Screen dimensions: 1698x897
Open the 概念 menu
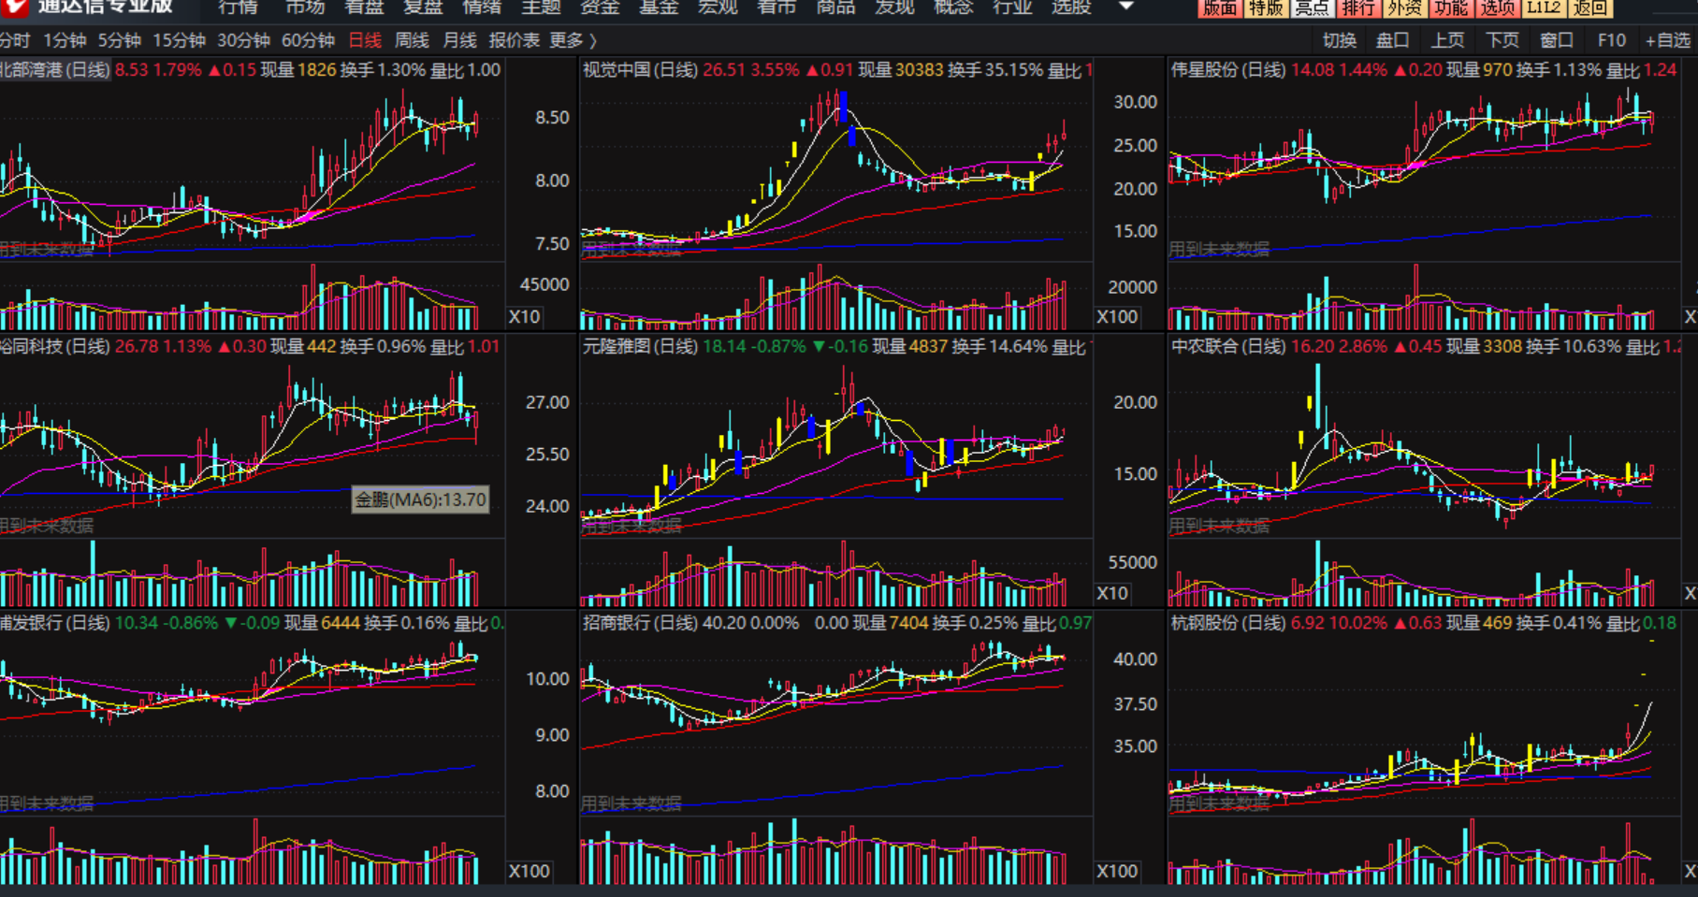(953, 7)
